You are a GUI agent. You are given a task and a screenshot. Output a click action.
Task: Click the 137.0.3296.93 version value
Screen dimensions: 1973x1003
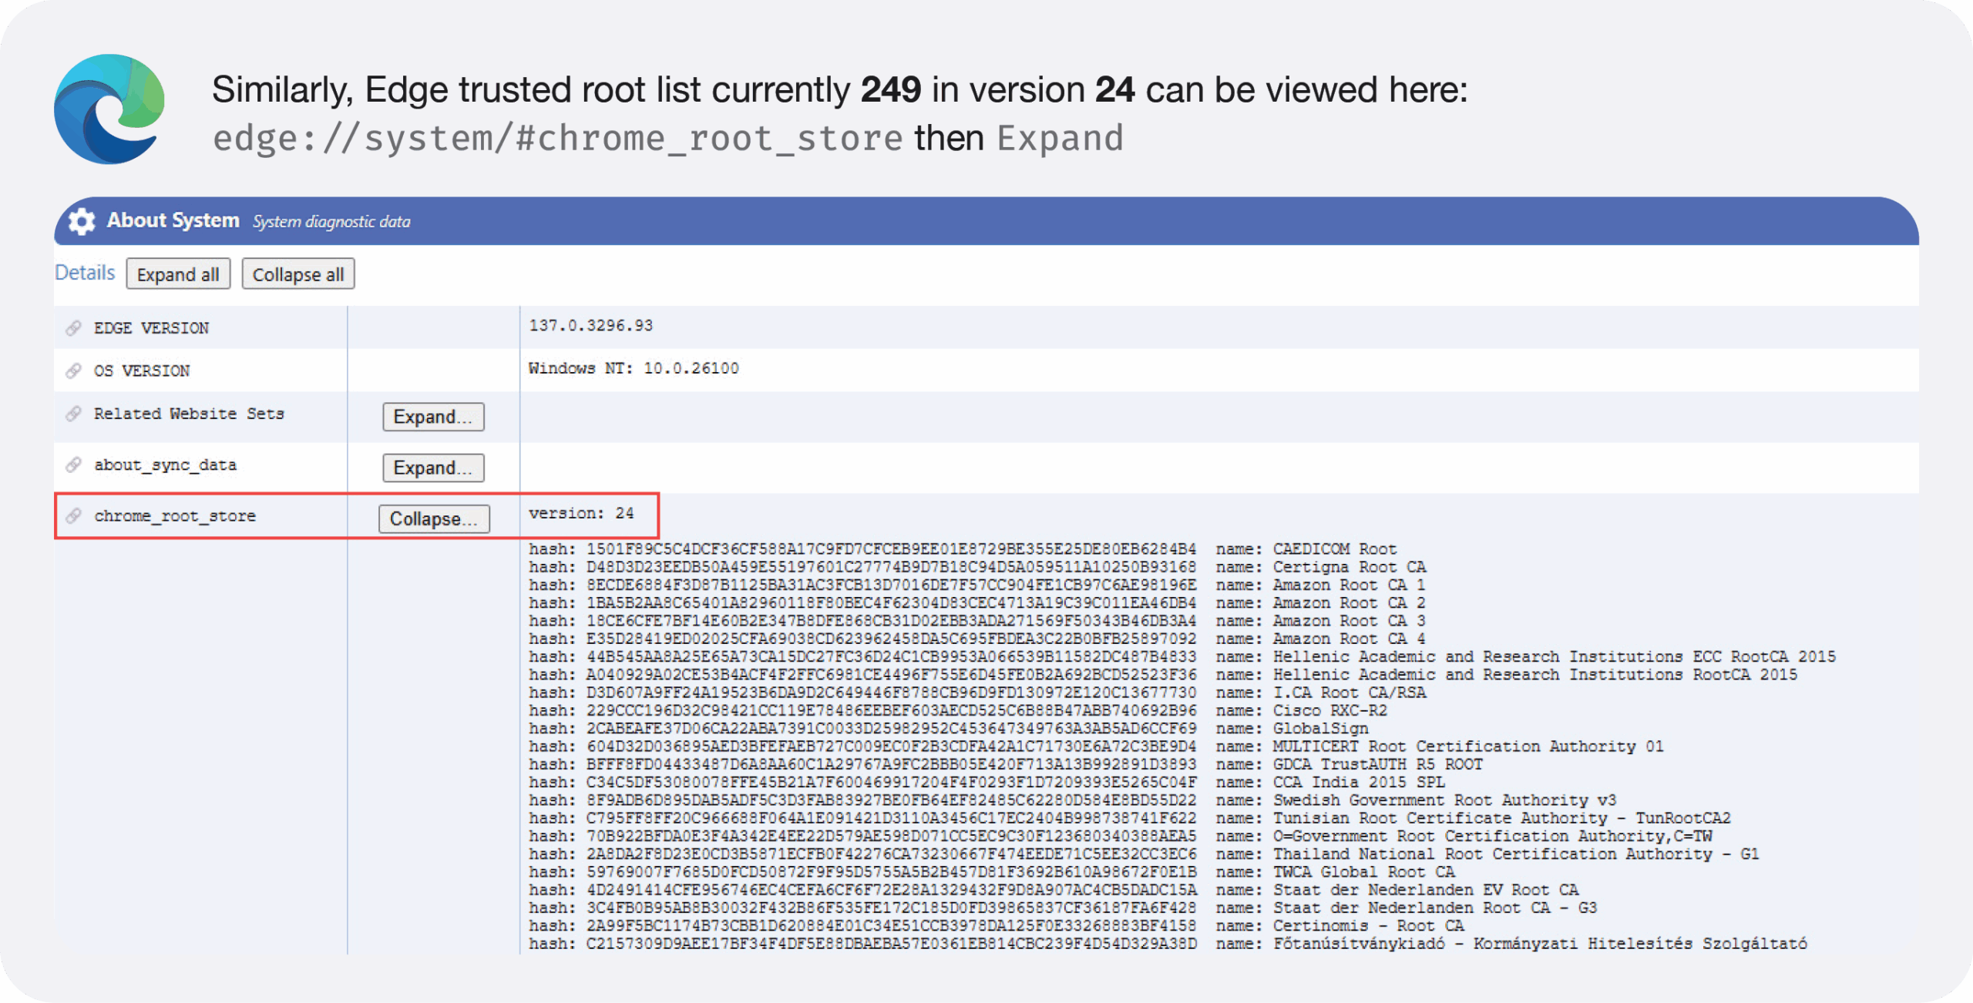point(590,325)
